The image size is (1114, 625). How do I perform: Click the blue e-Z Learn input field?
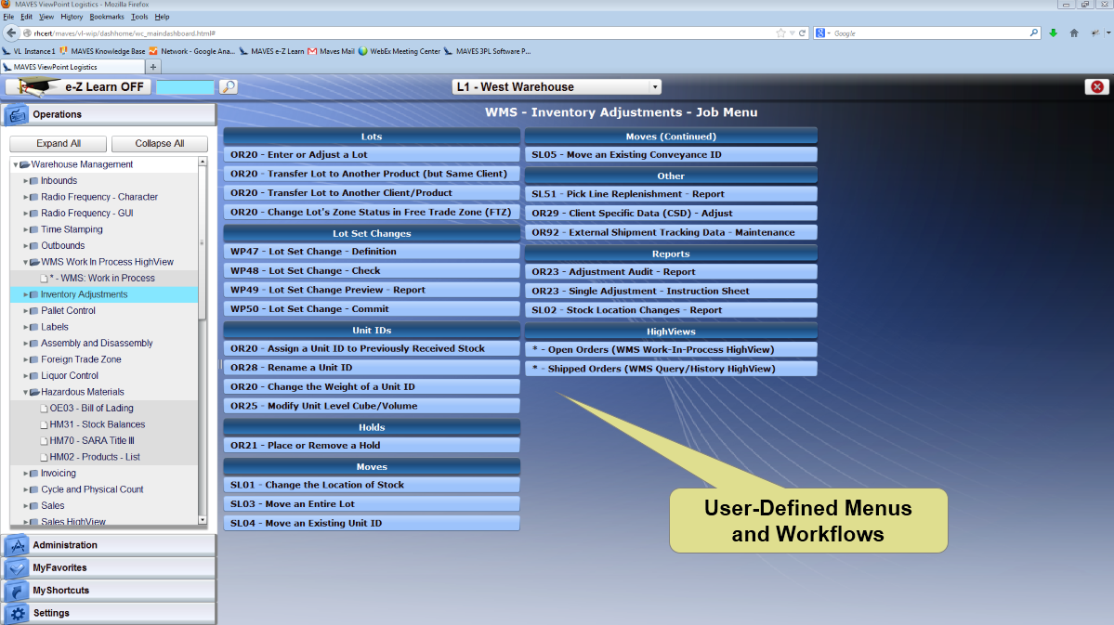[185, 86]
